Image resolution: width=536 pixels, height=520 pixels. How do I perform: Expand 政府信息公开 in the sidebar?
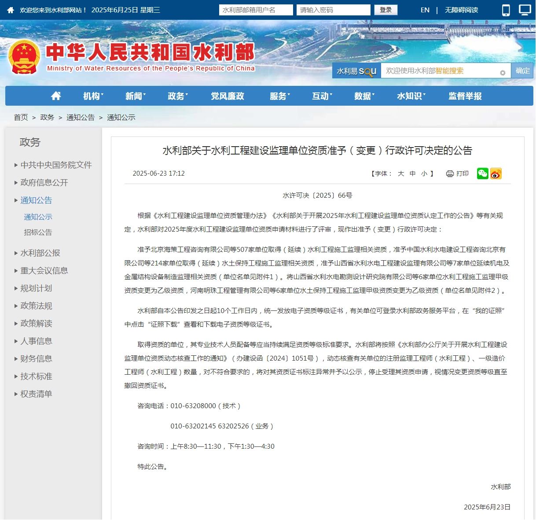tap(44, 182)
